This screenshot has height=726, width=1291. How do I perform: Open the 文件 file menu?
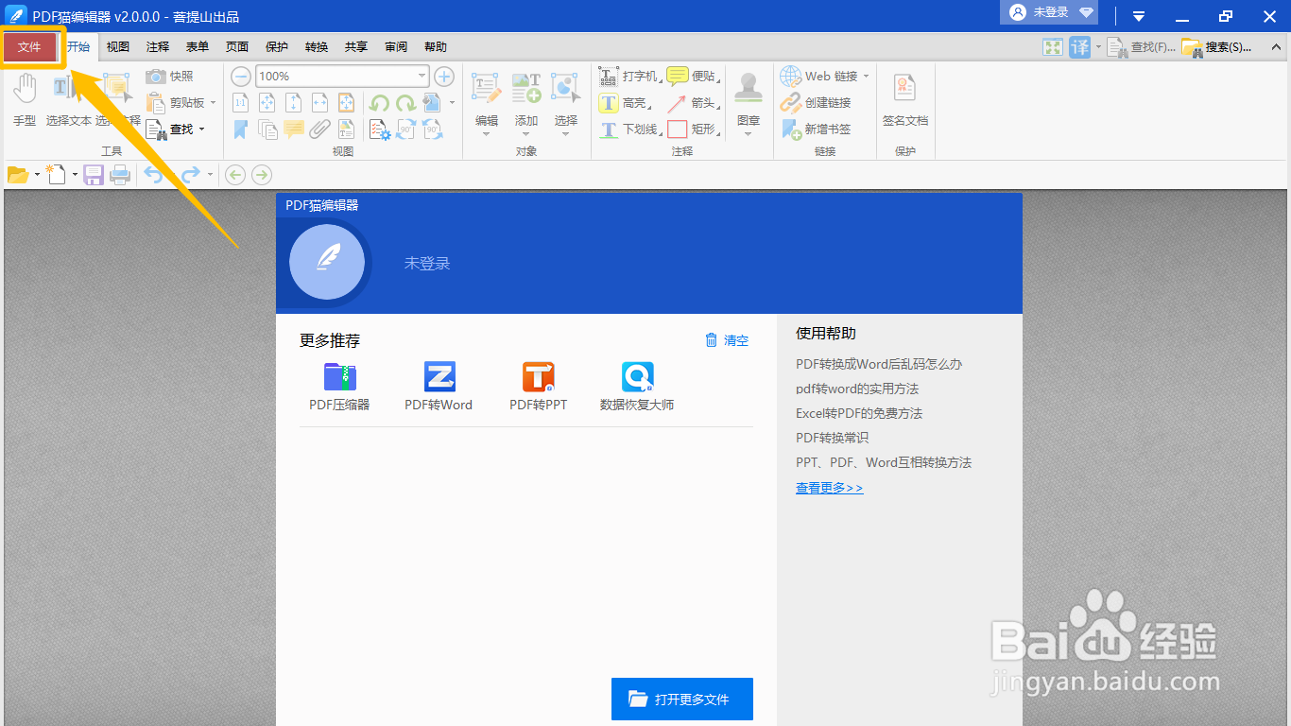pyautogui.click(x=29, y=46)
